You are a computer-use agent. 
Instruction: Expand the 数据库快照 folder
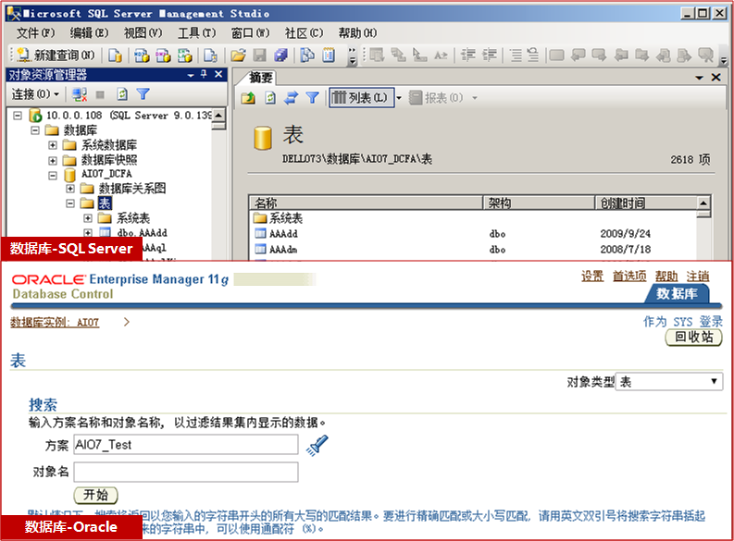(x=53, y=160)
